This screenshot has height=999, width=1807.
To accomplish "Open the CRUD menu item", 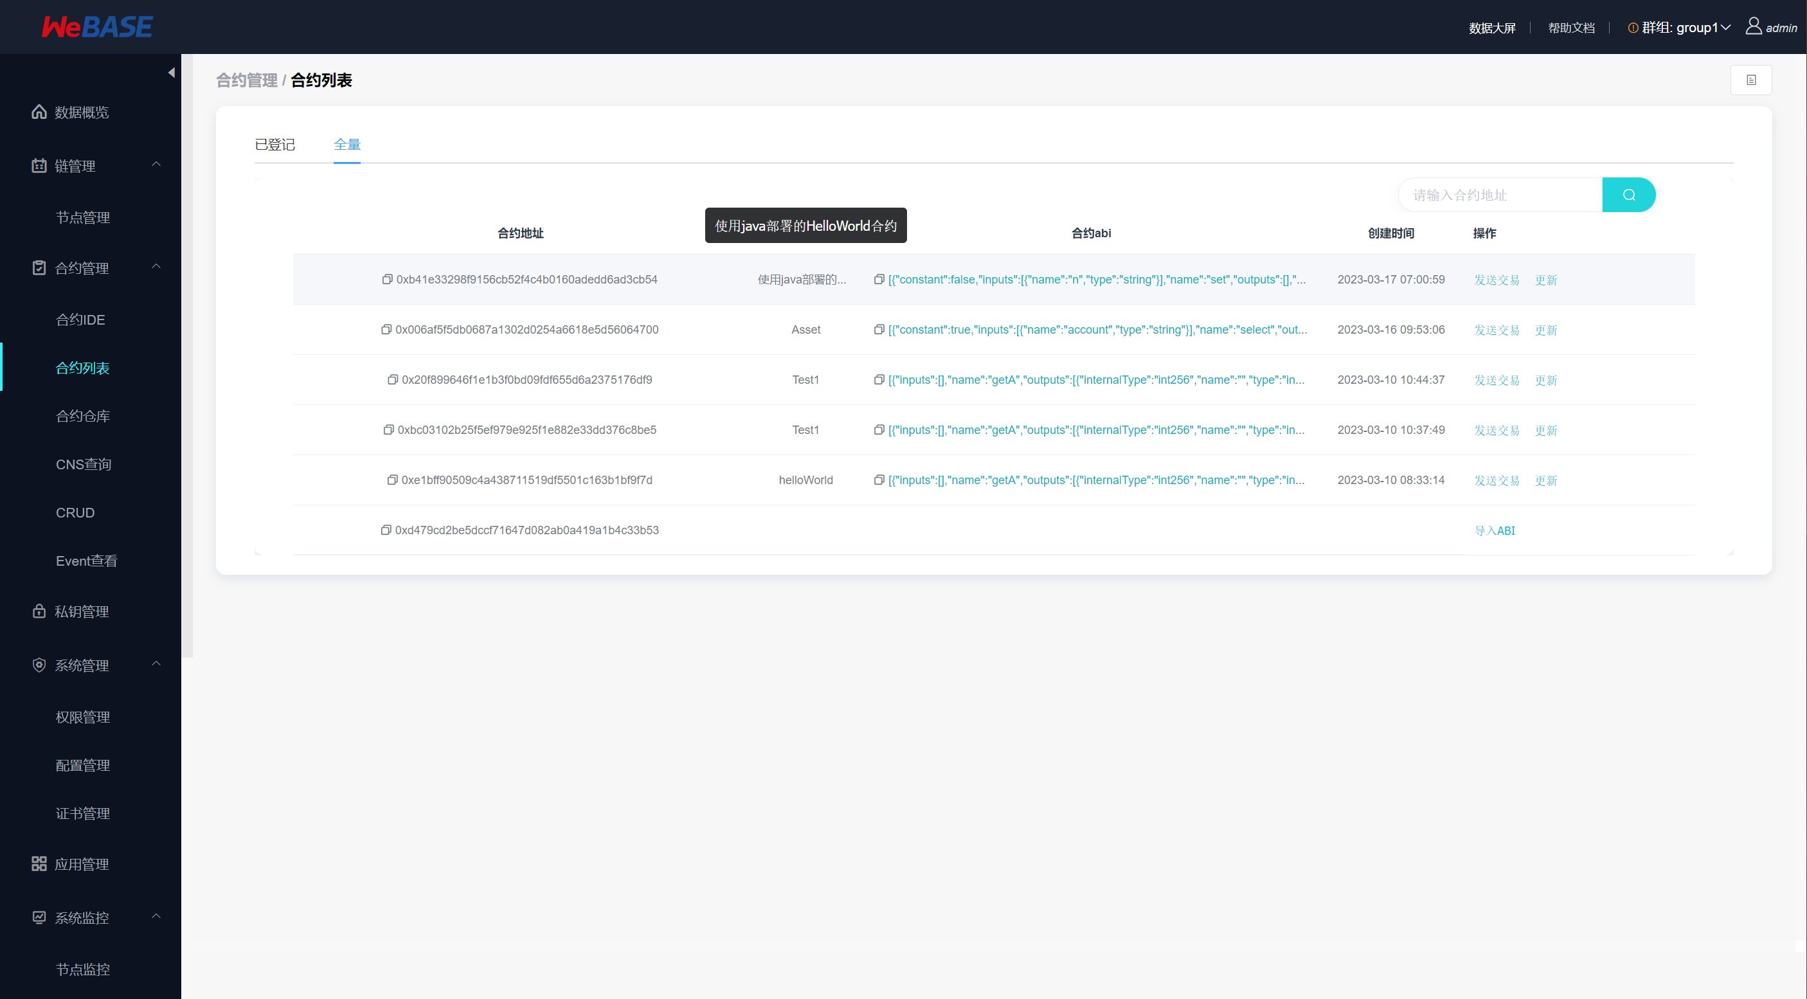I will [75, 513].
